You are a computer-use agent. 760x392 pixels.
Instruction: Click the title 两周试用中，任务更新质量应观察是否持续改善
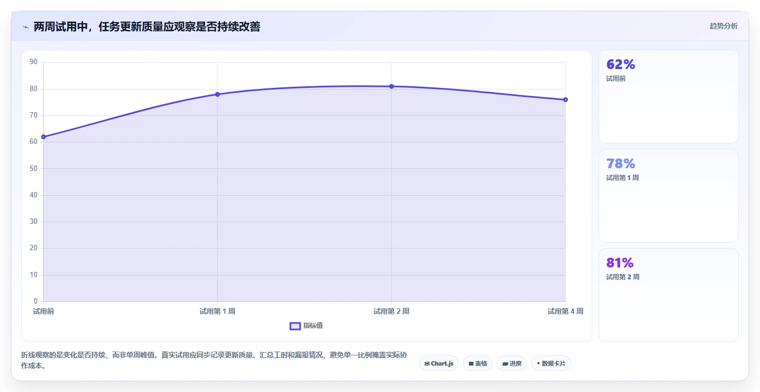tap(147, 27)
